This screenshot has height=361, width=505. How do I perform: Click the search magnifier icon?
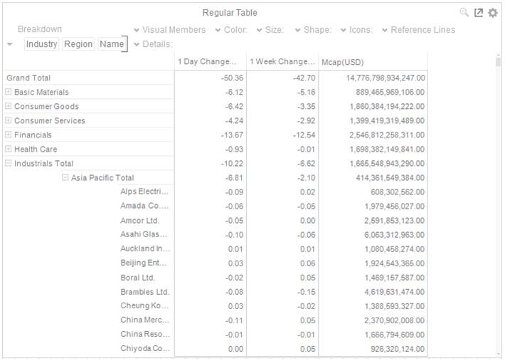(464, 13)
